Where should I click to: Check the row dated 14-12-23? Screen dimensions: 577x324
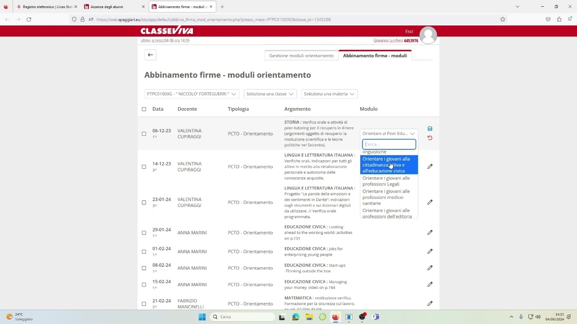pos(144,166)
